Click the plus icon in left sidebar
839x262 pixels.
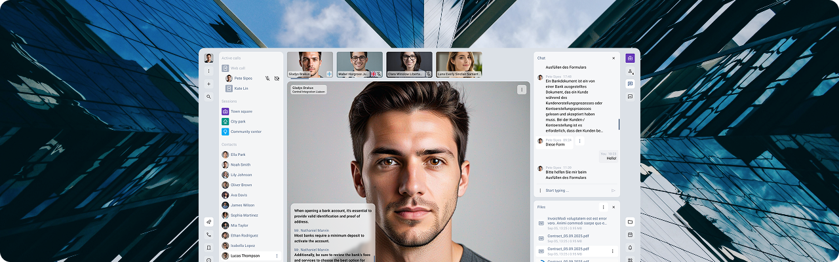[208, 84]
